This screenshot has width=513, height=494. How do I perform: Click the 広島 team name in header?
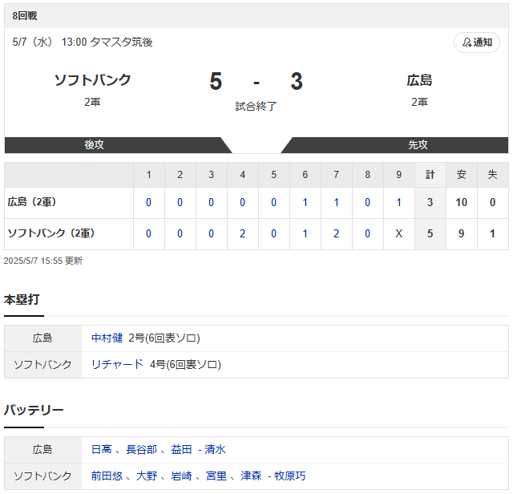click(419, 80)
